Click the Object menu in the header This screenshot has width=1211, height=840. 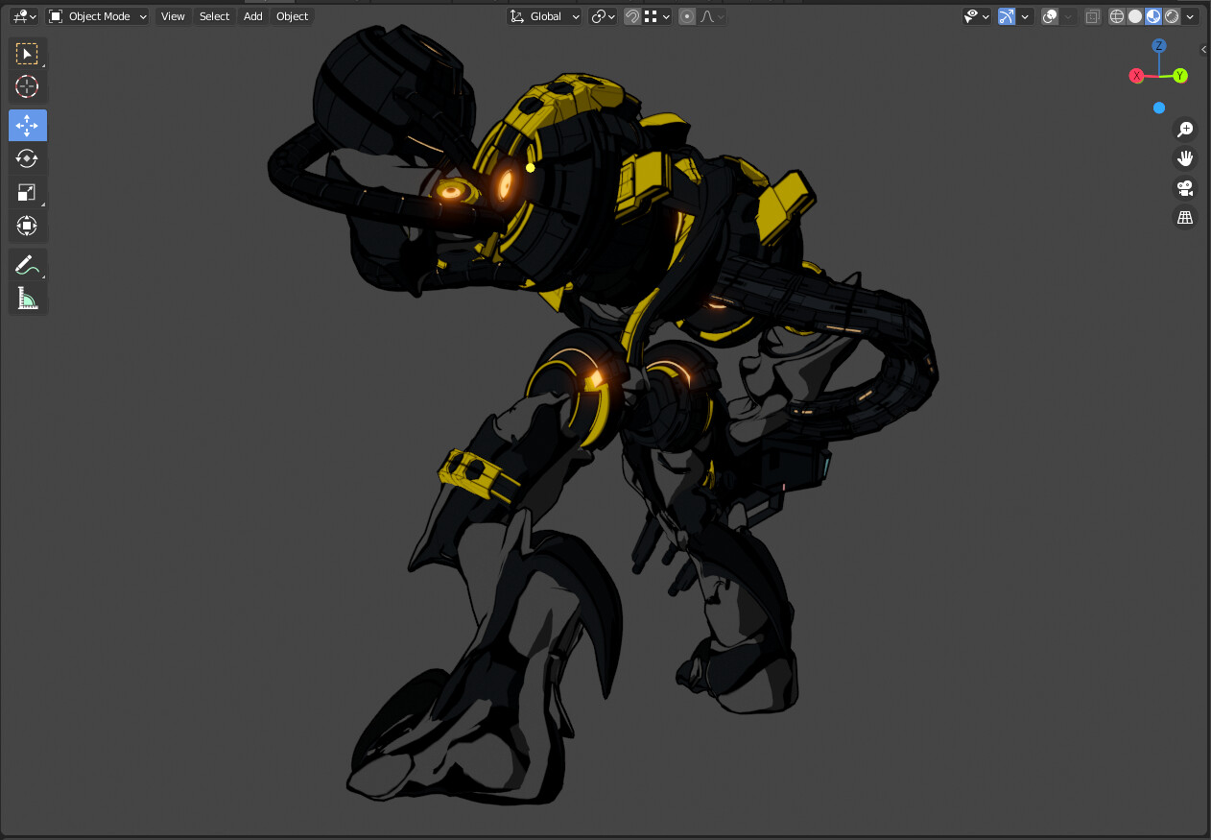tap(291, 16)
